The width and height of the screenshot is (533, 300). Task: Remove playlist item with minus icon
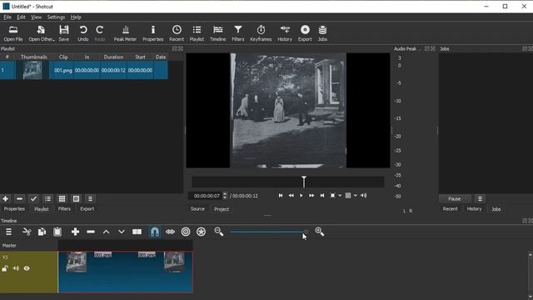(x=19, y=198)
